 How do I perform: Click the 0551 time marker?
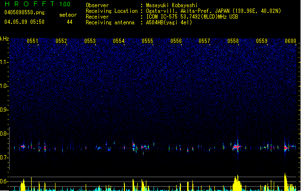(33, 41)
